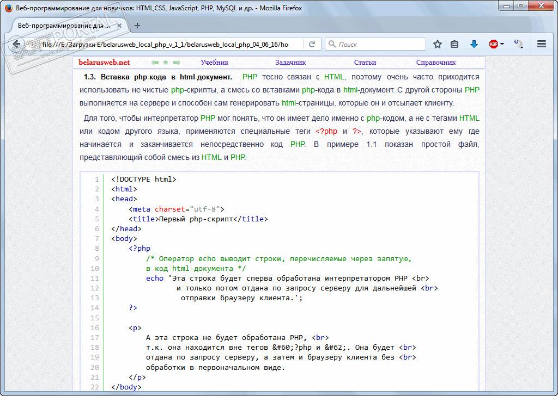
Task: Bookmark this page with the star icon
Action: tap(437, 44)
